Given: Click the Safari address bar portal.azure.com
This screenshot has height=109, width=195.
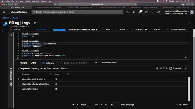Looking at the screenshot, I should click(x=97, y=5).
